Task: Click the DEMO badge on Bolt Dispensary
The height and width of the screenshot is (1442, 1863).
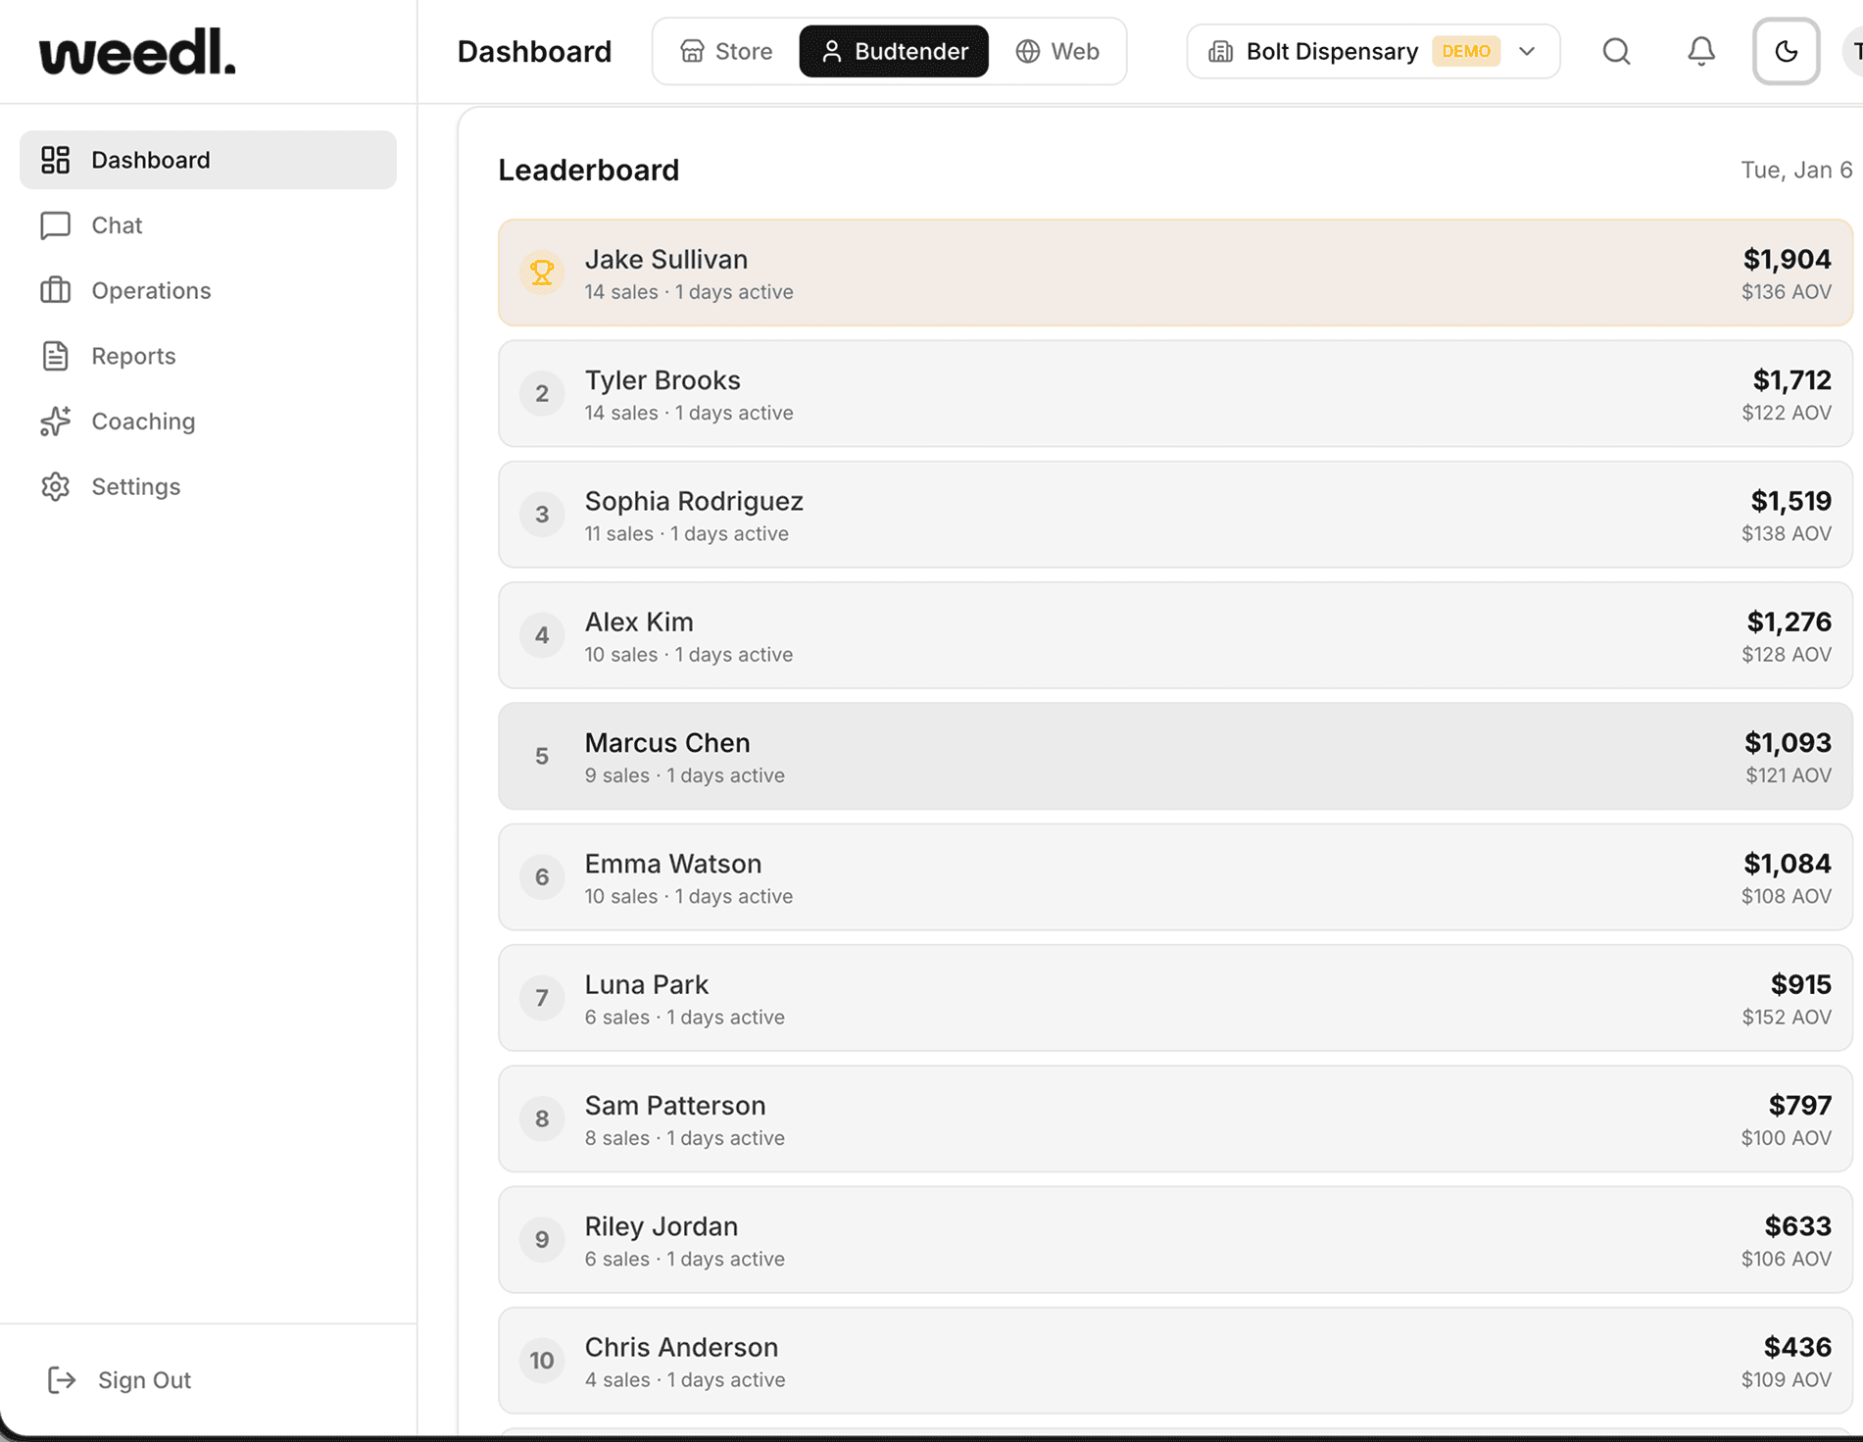Action: [1466, 51]
